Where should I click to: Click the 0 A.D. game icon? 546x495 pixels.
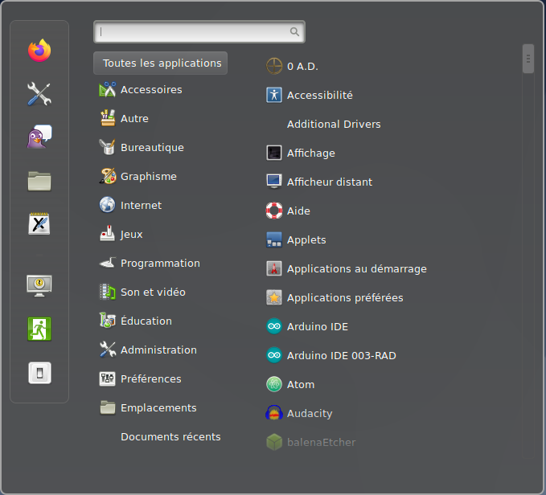pos(274,66)
